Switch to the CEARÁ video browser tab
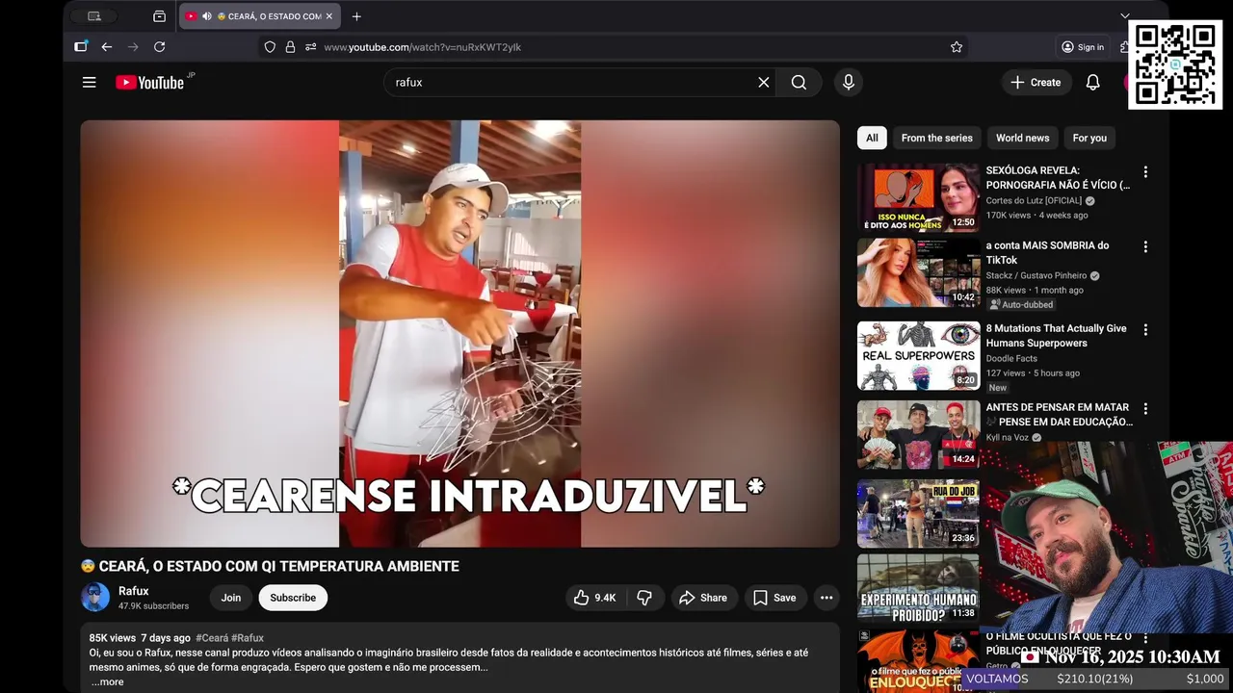Screen dimensions: 1233x693 pyautogui.click(x=260, y=16)
